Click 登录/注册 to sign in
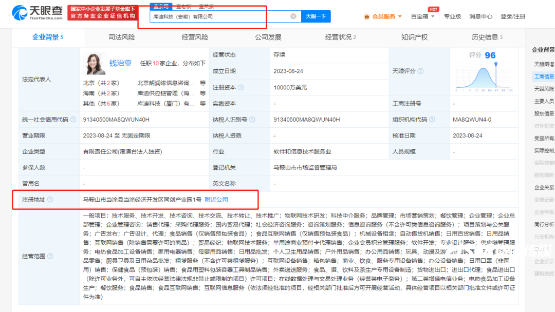555x312 pixels. click(x=513, y=16)
